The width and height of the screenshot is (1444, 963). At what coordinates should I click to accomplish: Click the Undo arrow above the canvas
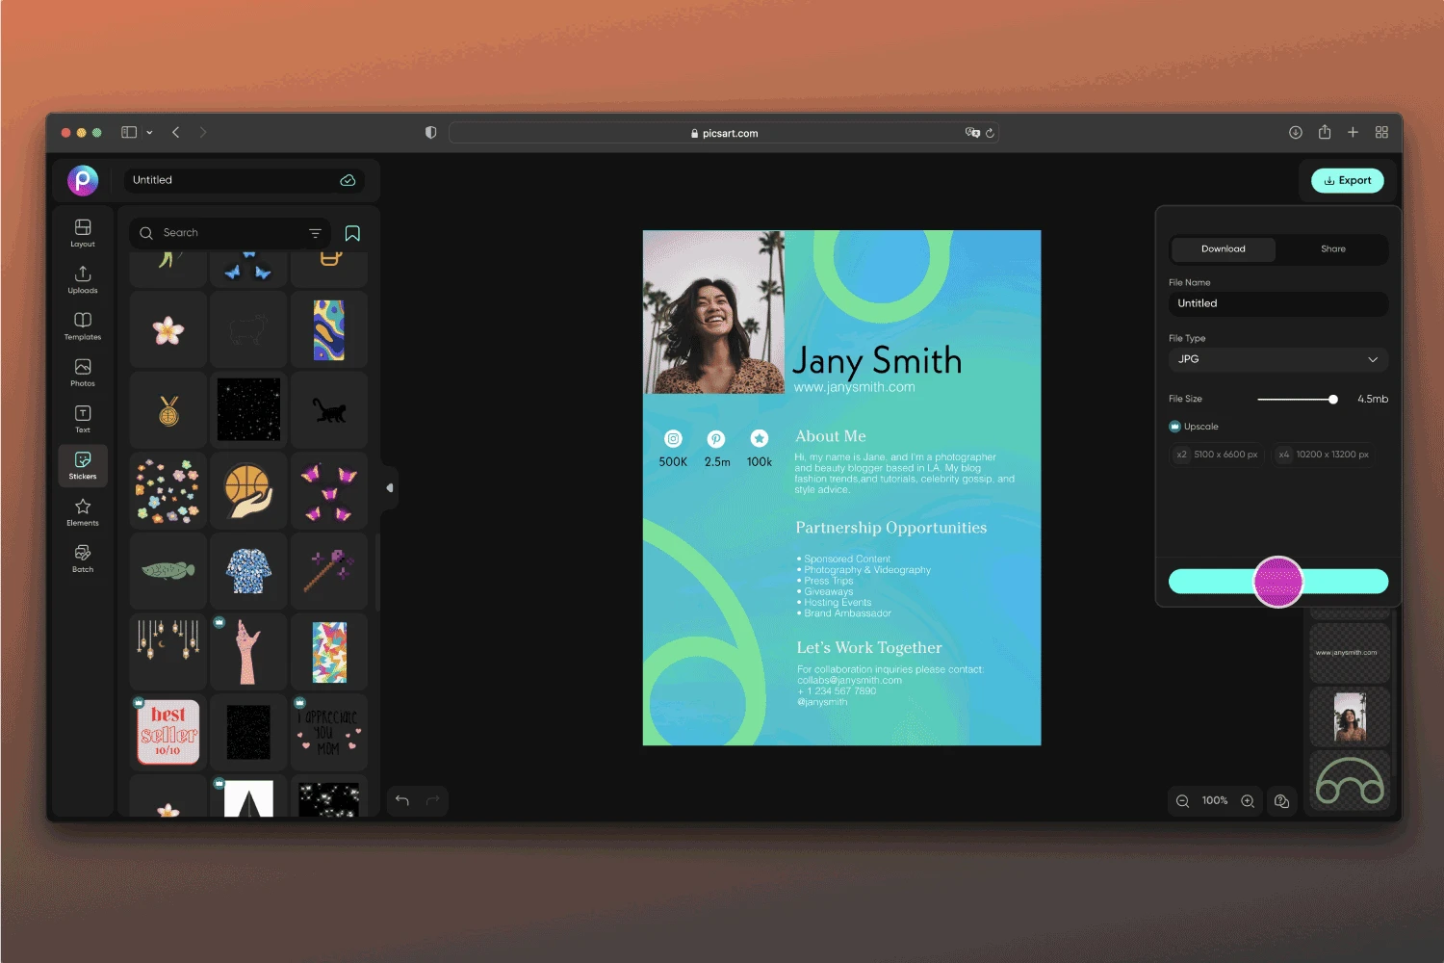tap(401, 800)
